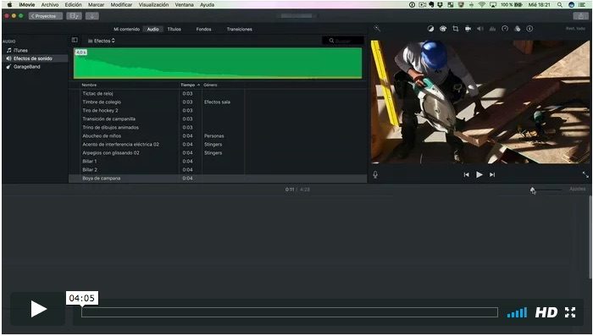Open the Efectos folder dropdown

tap(102, 41)
